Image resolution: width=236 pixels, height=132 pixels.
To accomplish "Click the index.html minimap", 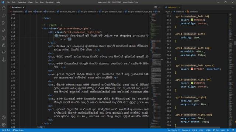I will 156,70.
